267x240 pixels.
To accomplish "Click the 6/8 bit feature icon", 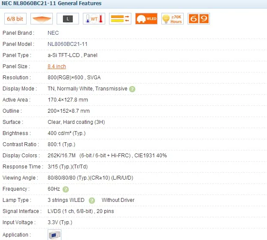I will tap(15, 19).
